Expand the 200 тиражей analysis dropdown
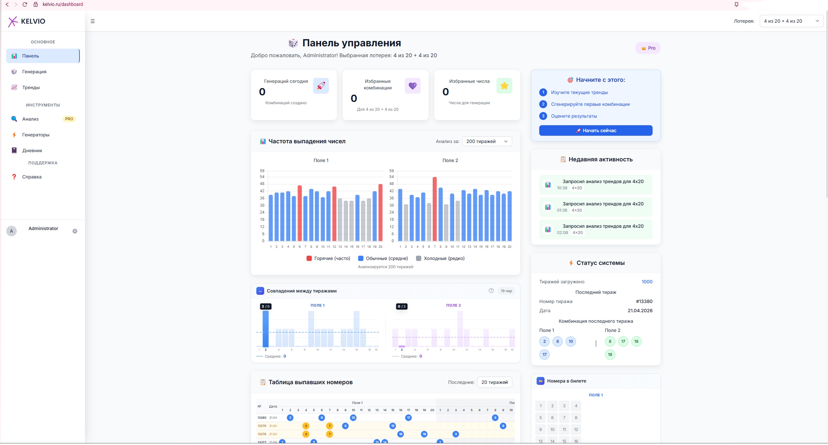The width and height of the screenshot is (828, 445). point(487,142)
